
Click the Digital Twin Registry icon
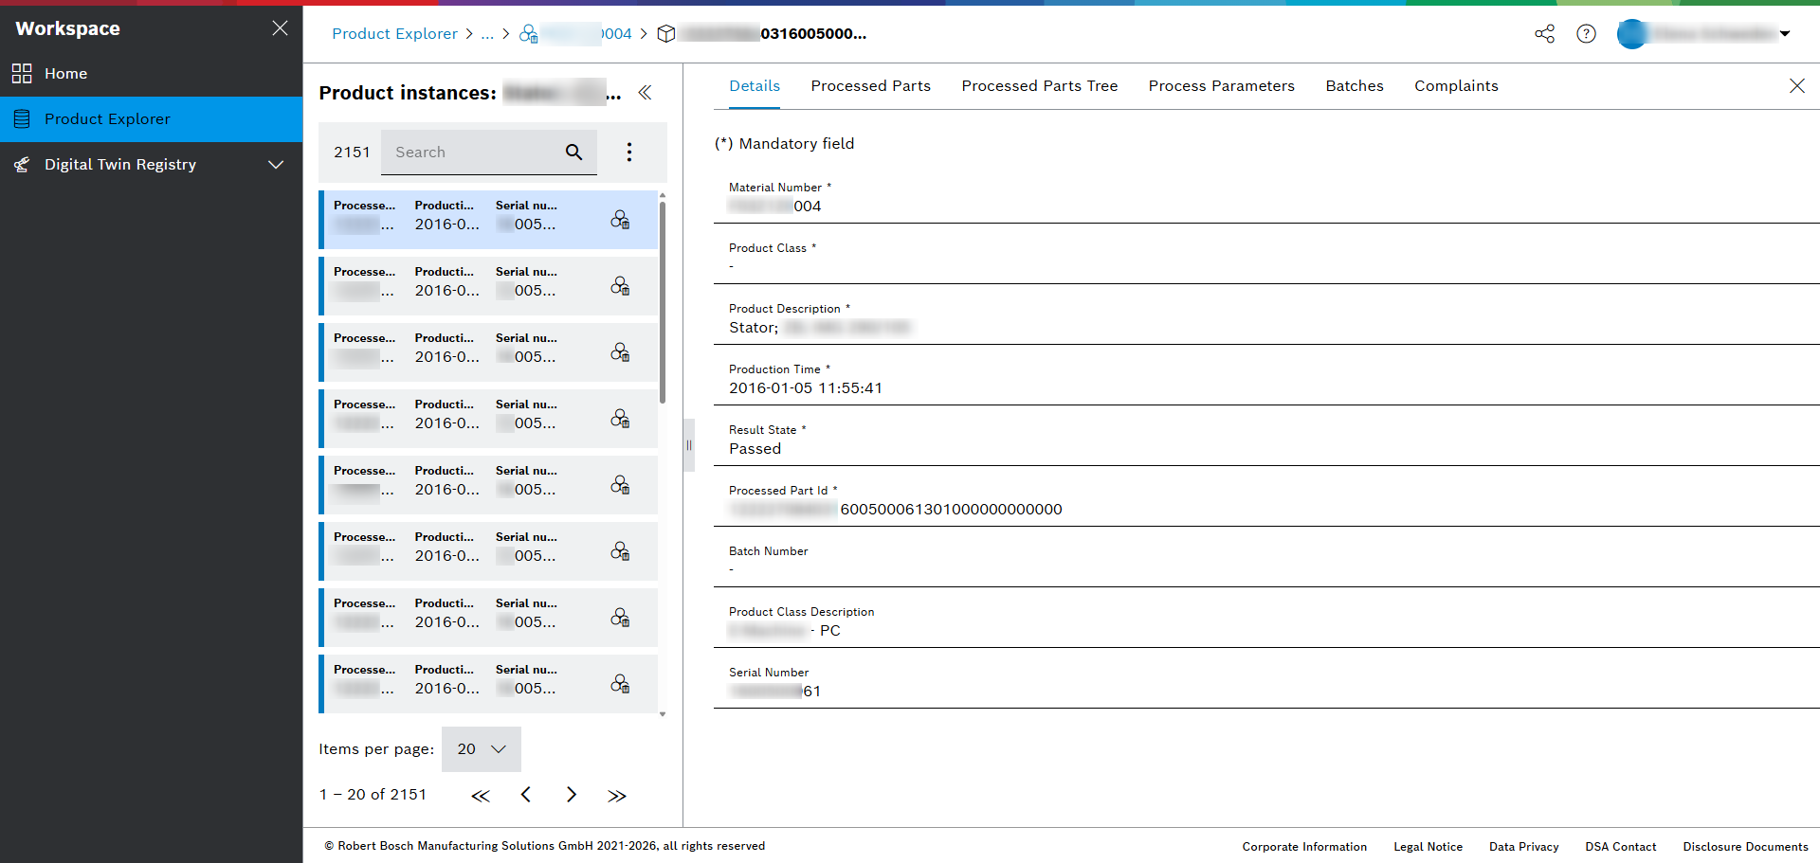tap(22, 165)
